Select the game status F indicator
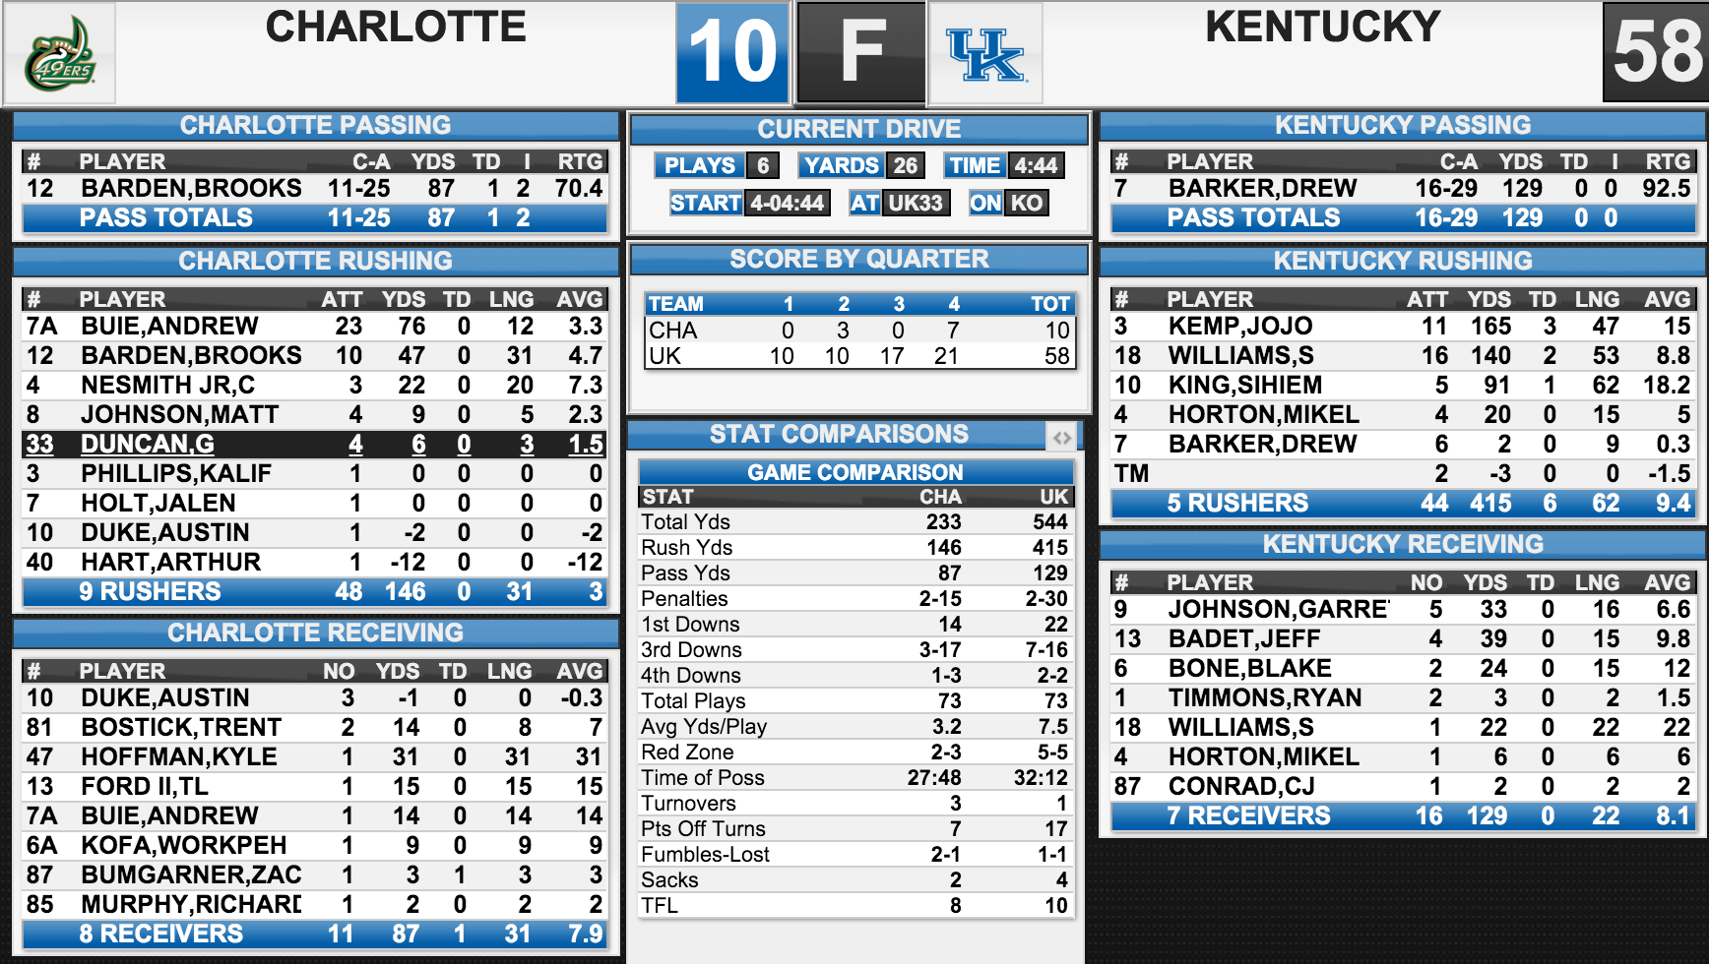1709x964 pixels. click(x=861, y=52)
